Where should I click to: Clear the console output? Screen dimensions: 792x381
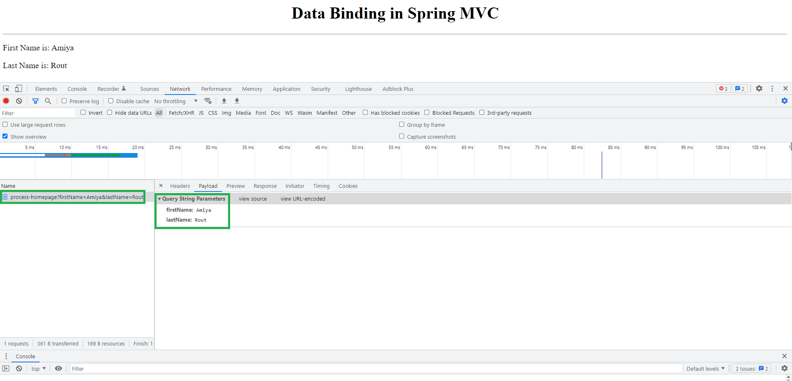pyautogui.click(x=19, y=368)
